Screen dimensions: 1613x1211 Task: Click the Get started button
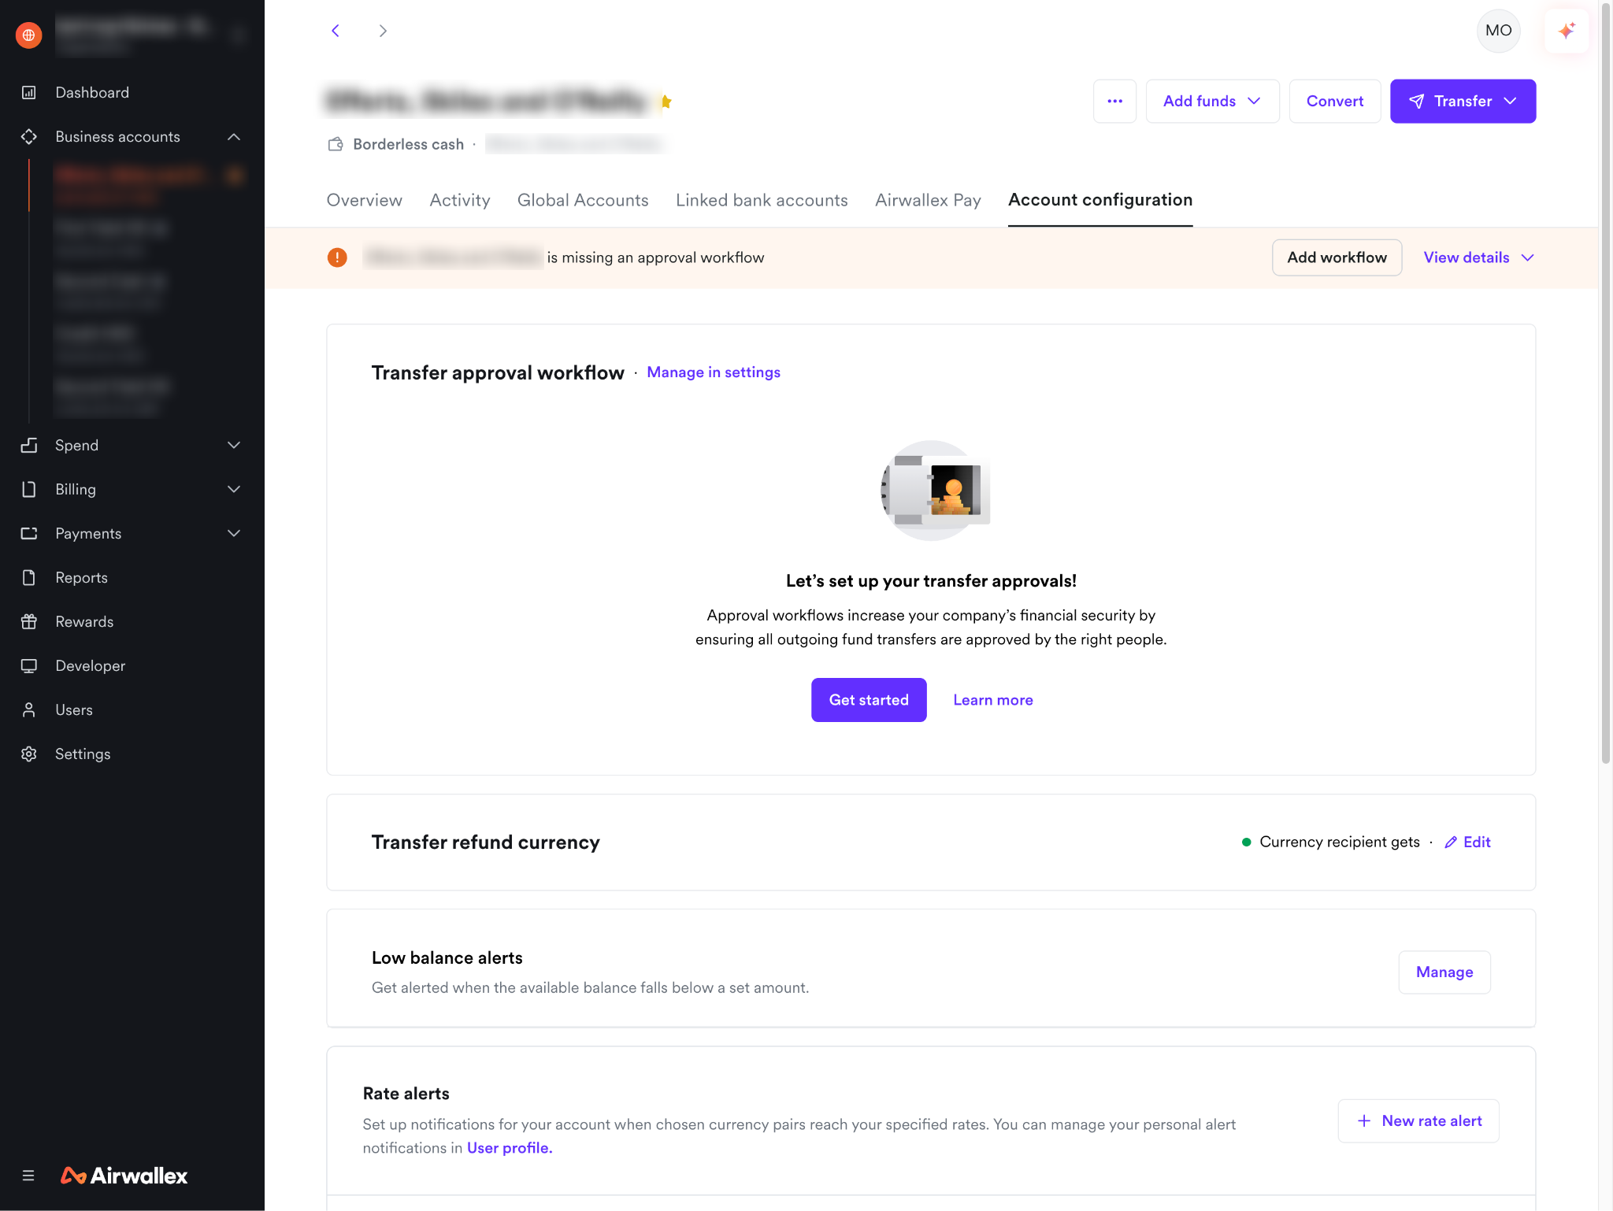869,700
